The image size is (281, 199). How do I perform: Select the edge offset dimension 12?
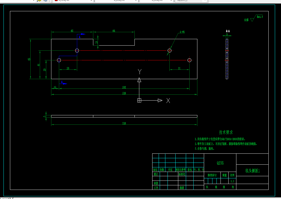coord(55,87)
